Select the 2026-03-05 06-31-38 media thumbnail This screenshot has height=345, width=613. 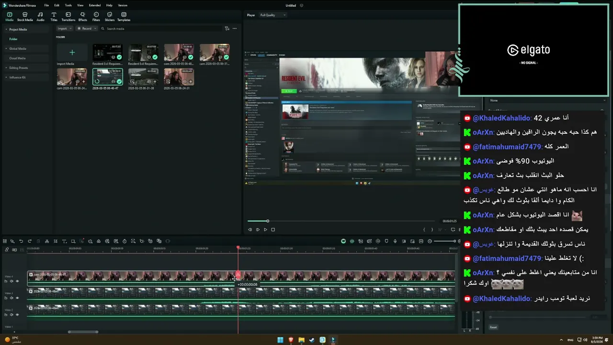point(143,77)
